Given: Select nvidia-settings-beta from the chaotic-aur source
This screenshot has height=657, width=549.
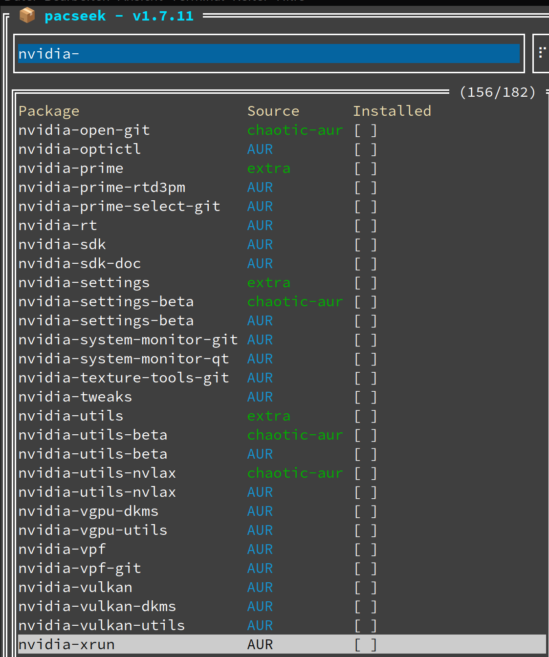Looking at the screenshot, I should pos(106,302).
